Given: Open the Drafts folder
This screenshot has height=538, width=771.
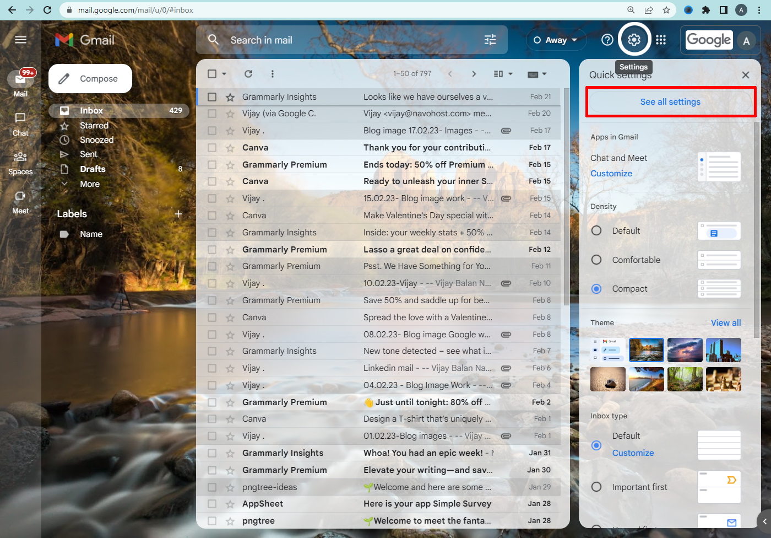Looking at the screenshot, I should coord(93,169).
